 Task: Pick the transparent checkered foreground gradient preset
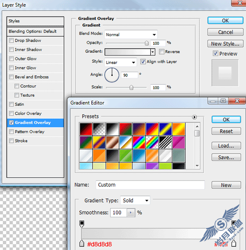tap(99, 129)
